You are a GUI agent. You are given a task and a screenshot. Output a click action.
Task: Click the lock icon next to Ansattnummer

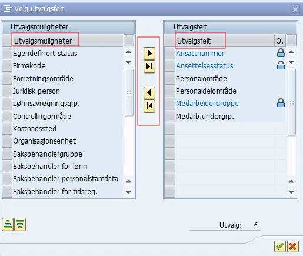(281, 53)
